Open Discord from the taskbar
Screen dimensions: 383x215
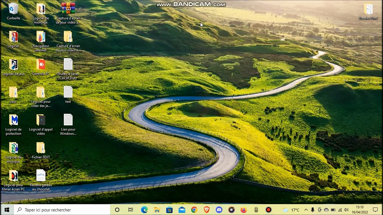[x=219, y=210]
